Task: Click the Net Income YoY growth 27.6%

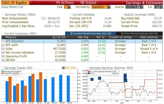Action: coord(101,53)
